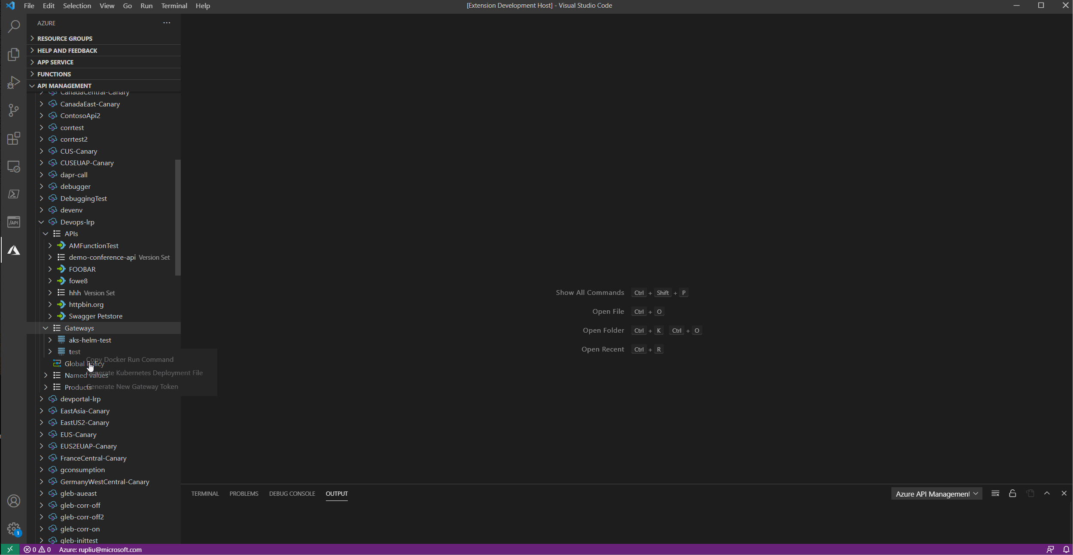Open the Explorer files icon
Screen dimensions: 1073x555
[14, 55]
